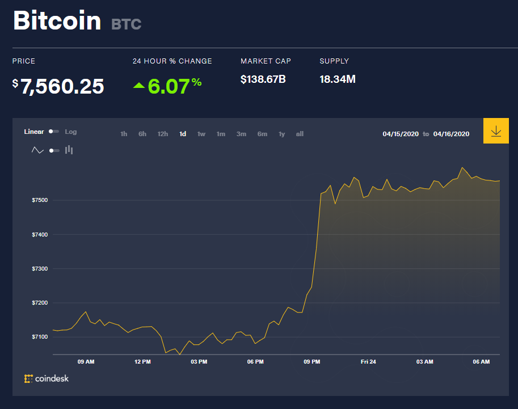Viewport: 518px width, 409px height.
Task: Select the all timeframe option
Action: (300, 134)
